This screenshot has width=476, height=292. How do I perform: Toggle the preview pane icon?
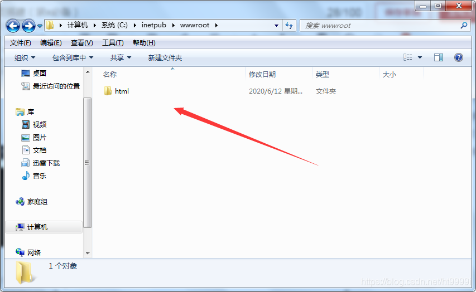(x=439, y=57)
